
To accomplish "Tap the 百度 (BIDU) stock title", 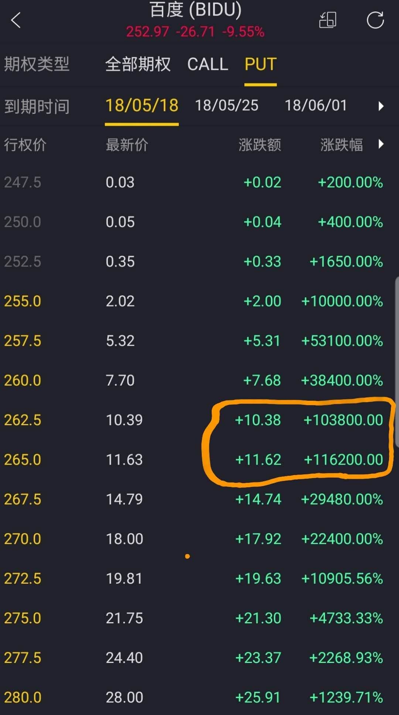I will (x=195, y=10).
